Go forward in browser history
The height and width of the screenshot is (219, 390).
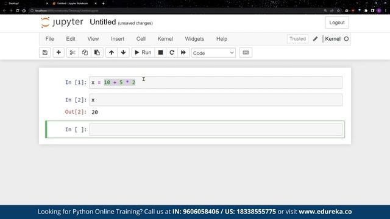point(11,11)
